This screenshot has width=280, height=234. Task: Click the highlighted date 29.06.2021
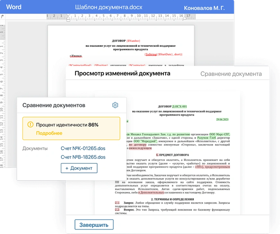click(x=222, y=120)
